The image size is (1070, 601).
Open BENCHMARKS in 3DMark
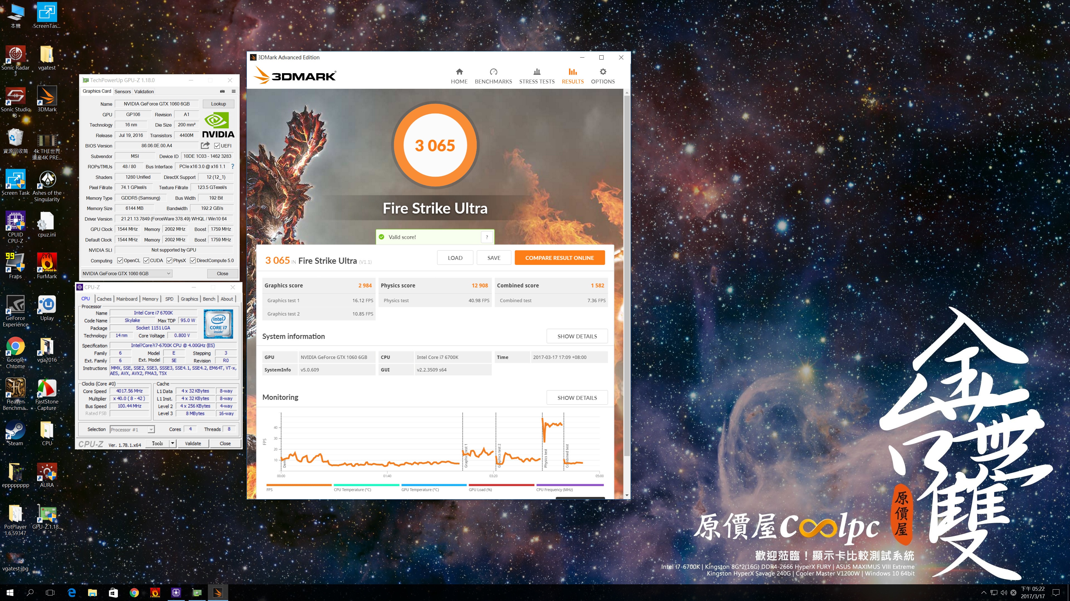[493, 76]
